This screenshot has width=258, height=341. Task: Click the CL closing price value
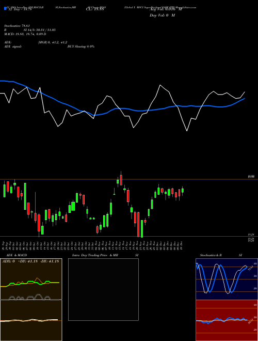tap(96, 9)
